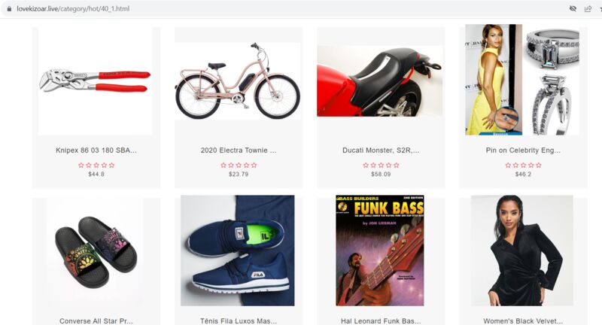Click the Pin on Celebrity Eng... title link
Image resolution: width=602 pixels, height=325 pixels.
click(x=523, y=150)
